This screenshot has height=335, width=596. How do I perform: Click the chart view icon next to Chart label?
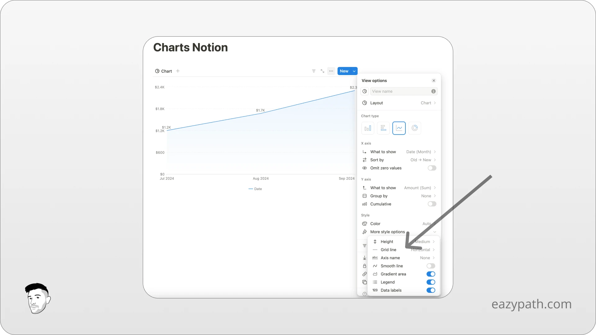pos(157,71)
